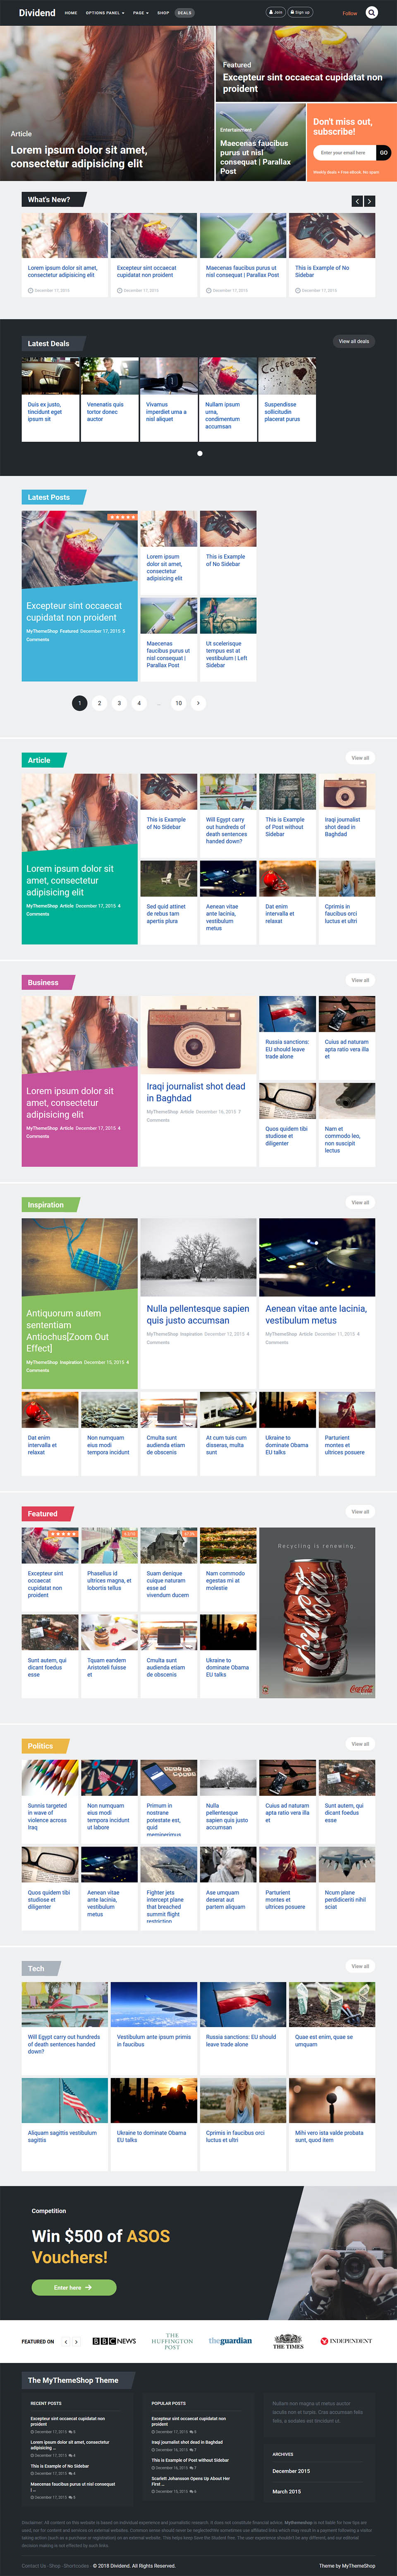This screenshot has width=397, height=2576.
Task: View all in the Business section
Action: coord(360,980)
